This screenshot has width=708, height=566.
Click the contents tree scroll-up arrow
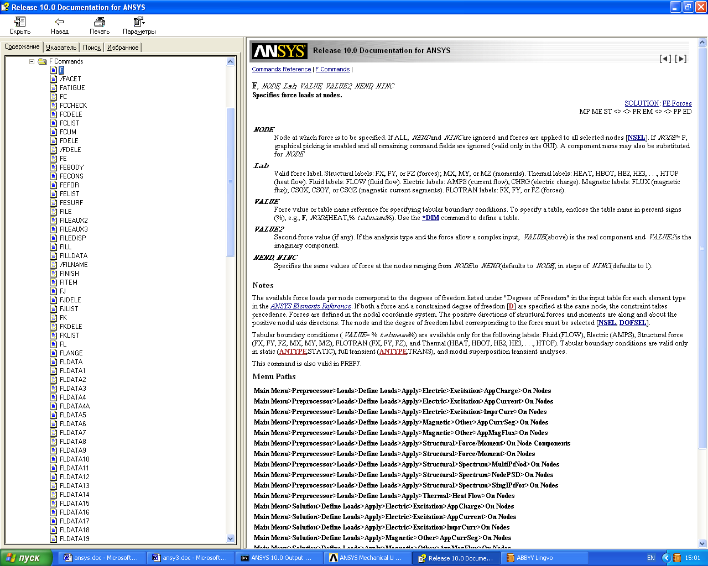point(231,62)
